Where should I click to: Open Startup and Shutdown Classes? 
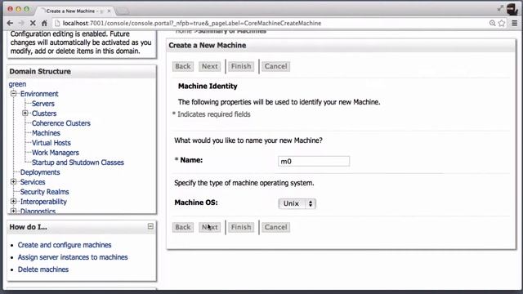(78, 163)
